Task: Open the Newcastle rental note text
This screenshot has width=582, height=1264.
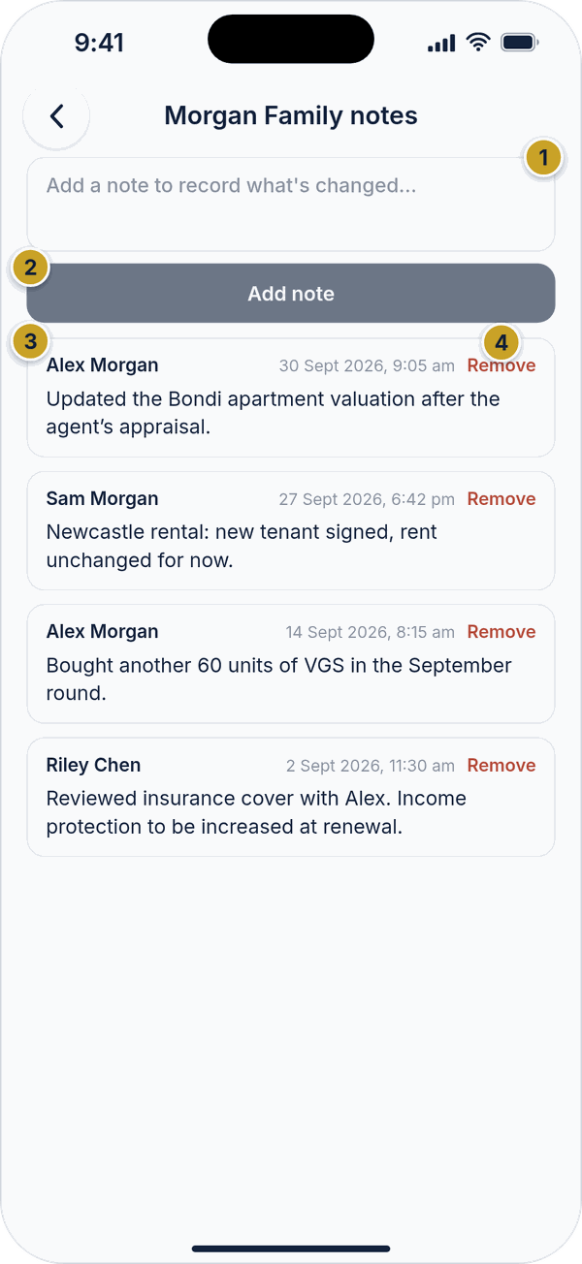Action: pyautogui.click(x=242, y=546)
